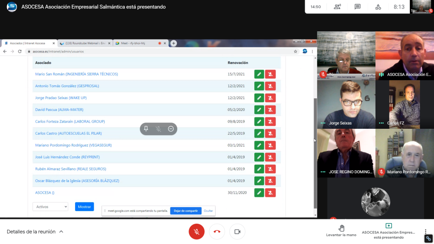Edit Oscar Blázquez de la Iglesia entry
This screenshot has height=244, width=434.
(259, 181)
